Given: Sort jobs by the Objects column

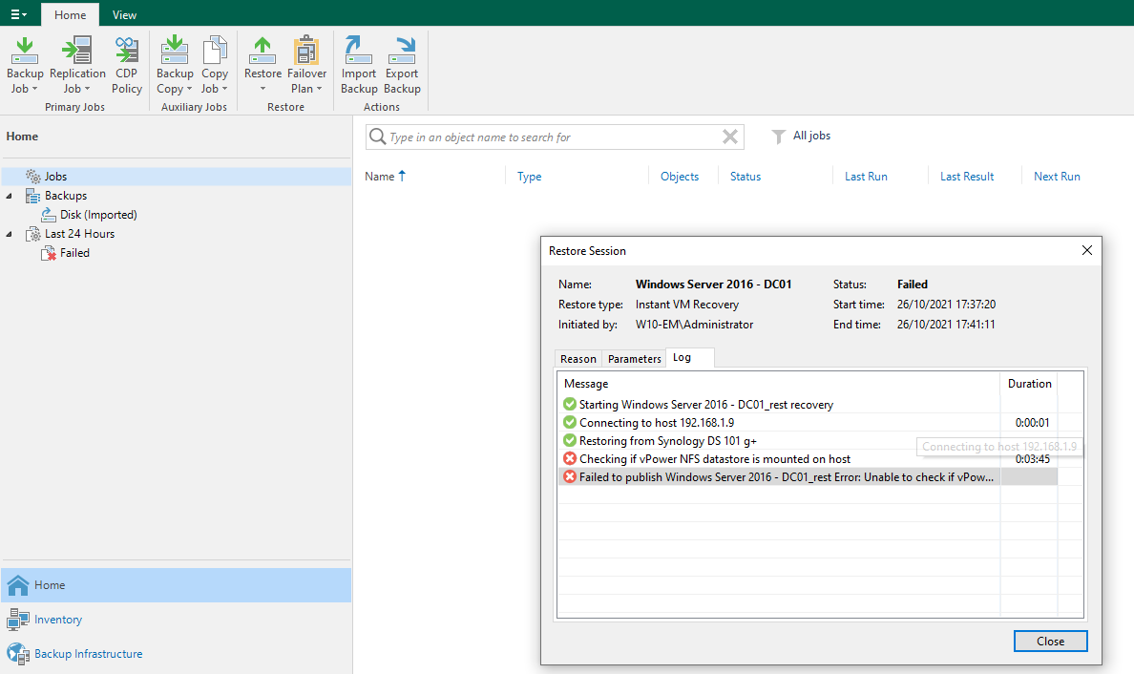Looking at the screenshot, I should point(680,177).
